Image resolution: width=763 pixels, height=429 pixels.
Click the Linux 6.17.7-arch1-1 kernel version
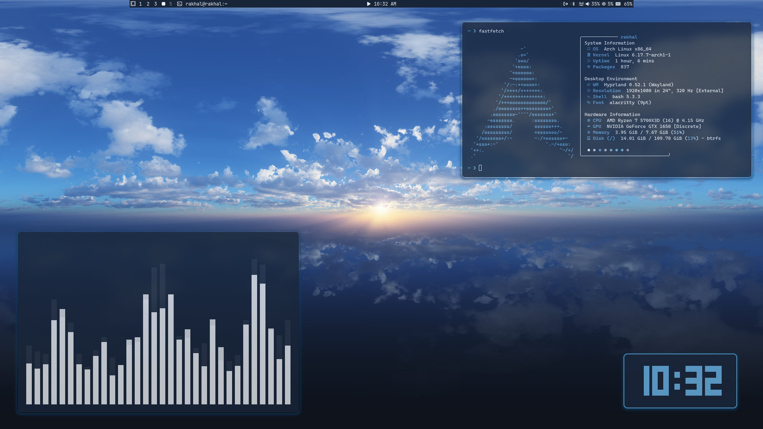pos(643,55)
